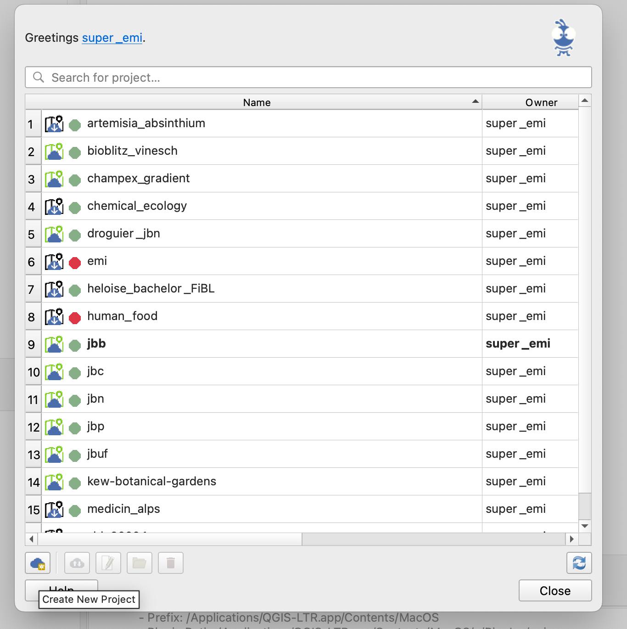Click the download icon for artemisia_absinthium

click(54, 124)
